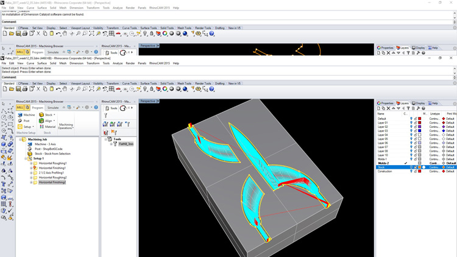Switch to the Simulate tab in front Machining Browser
The width and height of the screenshot is (457, 257).
click(x=53, y=108)
